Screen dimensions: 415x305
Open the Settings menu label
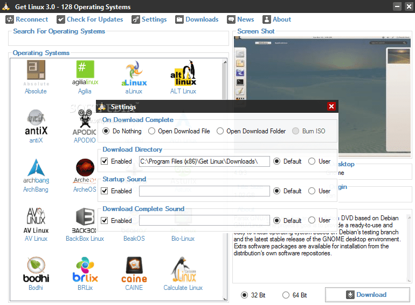coord(154,19)
